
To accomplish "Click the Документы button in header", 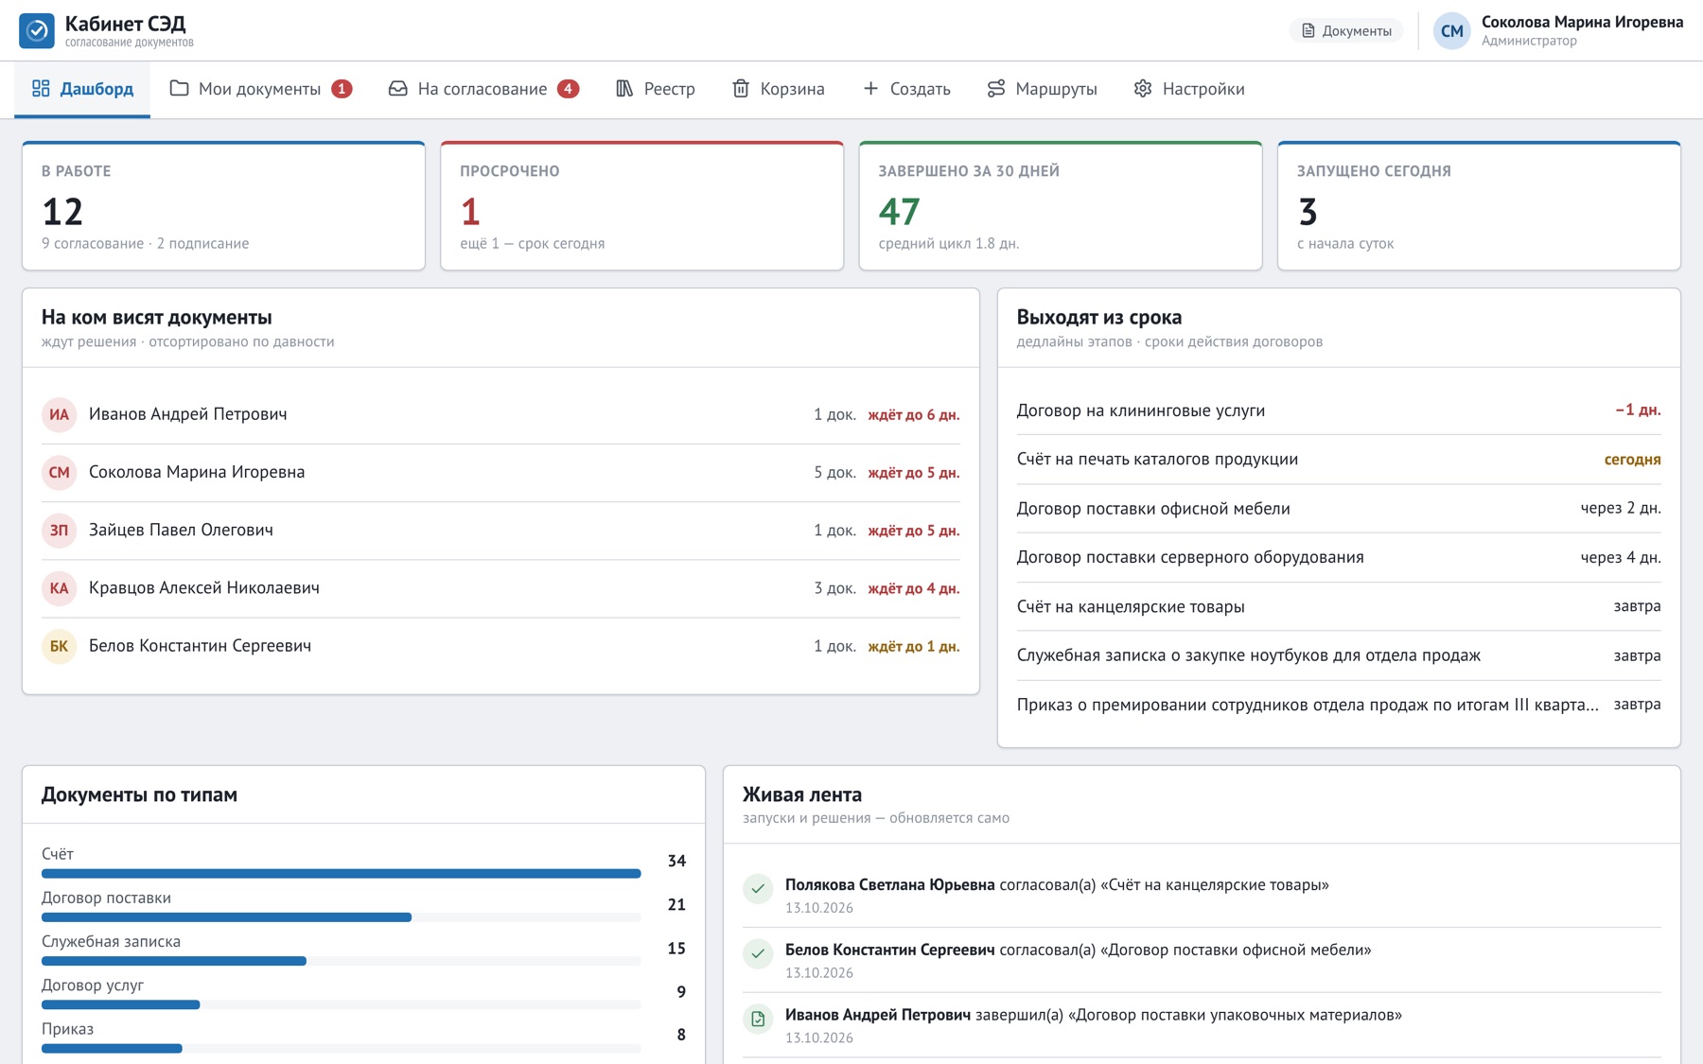I will pyautogui.click(x=1346, y=31).
